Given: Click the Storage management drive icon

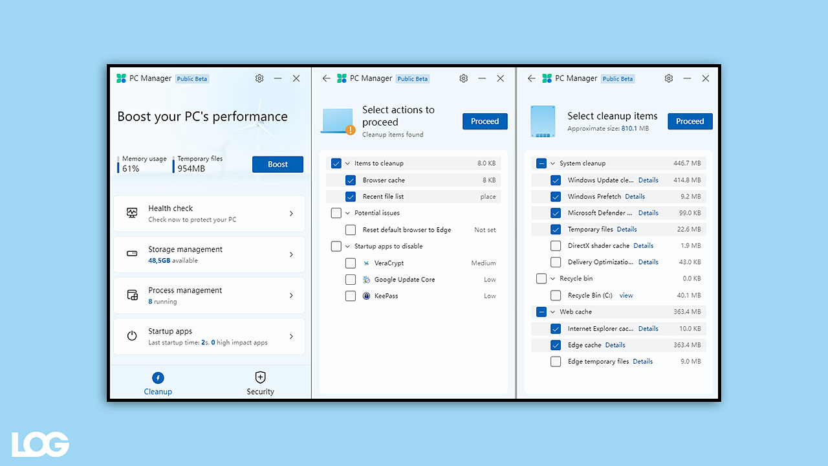Looking at the screenshot, I should (132, 254).
